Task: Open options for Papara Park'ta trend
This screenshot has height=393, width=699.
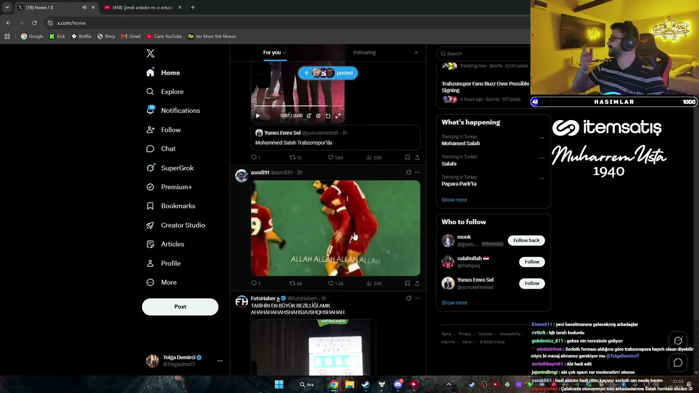Action: [x=542, y=178]
